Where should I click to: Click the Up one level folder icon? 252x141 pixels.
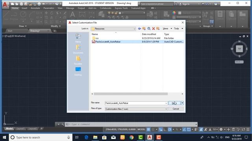click(x=144, y=29)
